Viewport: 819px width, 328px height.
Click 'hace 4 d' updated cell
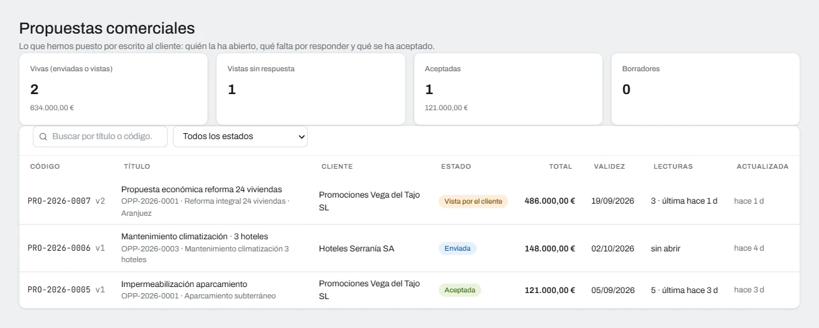pos(749,248)
